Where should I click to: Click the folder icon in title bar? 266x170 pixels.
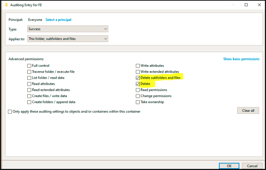(x=5, y=5)
